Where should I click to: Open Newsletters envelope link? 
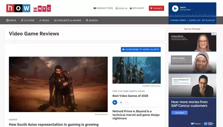(103, 8)
